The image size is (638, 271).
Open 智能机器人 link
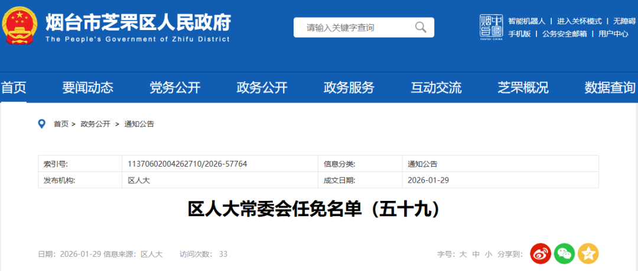527,21
